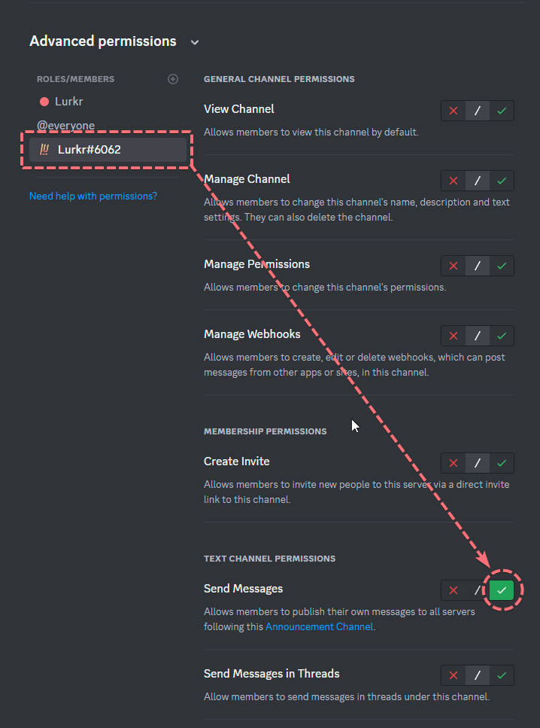
Task: Deny Manage Webhooks with red X
Action: tap(454, 336)
